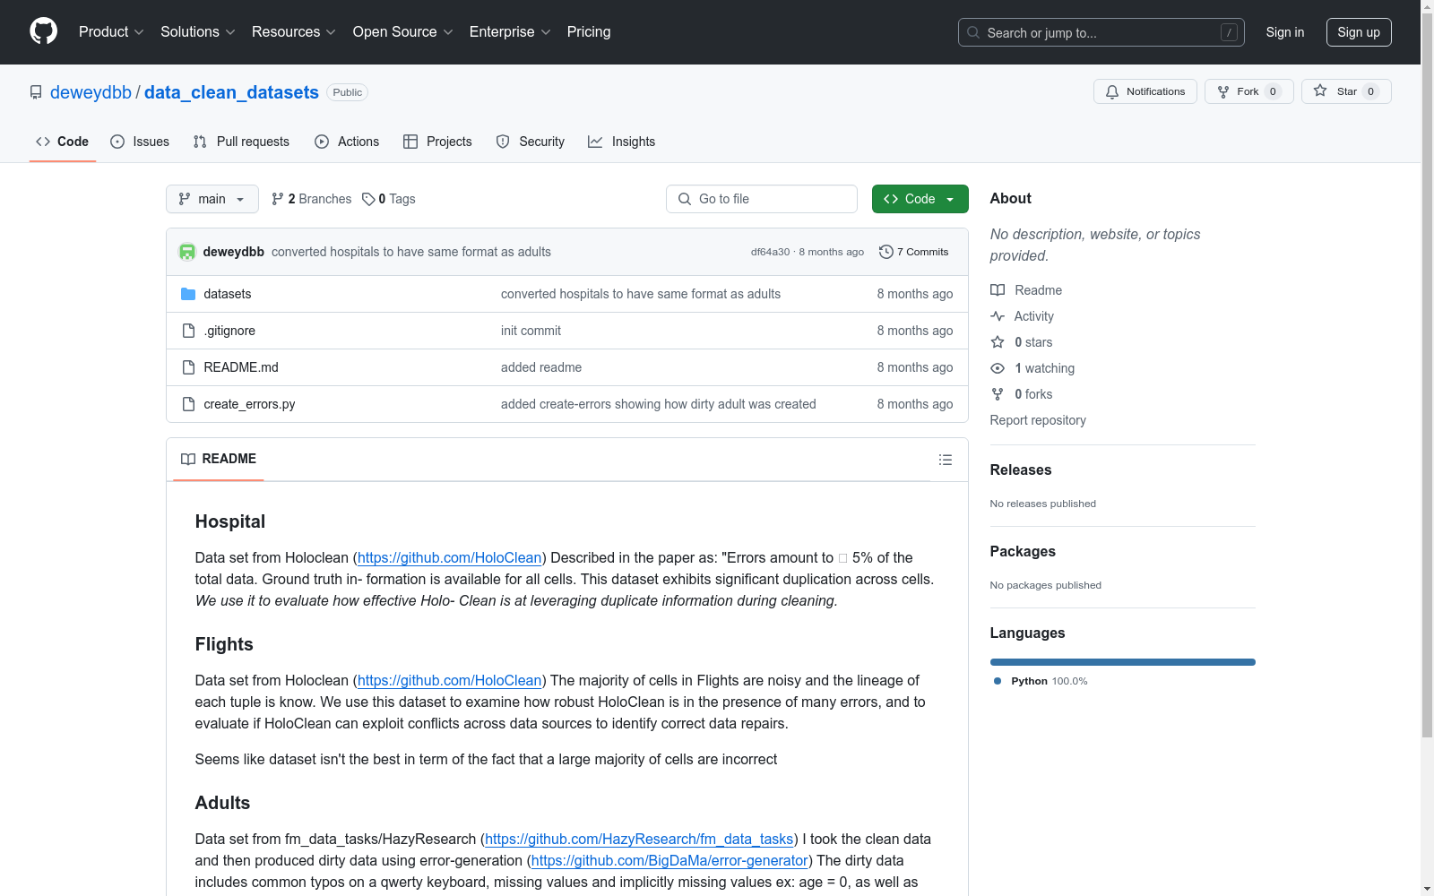Viewport: 1434px width, 896px height.
Task: Click the GitHub logo icon
Action: [x=43, y=31]
